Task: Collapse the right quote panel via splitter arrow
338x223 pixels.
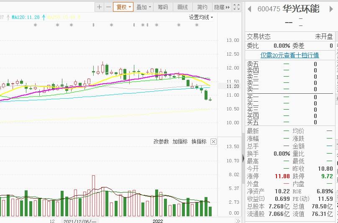Action: (243, 158)
